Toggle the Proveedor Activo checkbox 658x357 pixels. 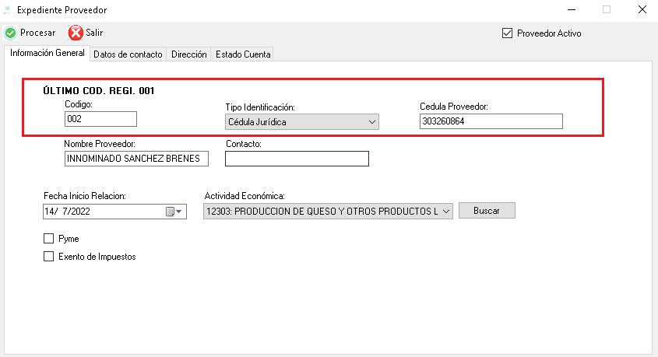coord(507,33)
